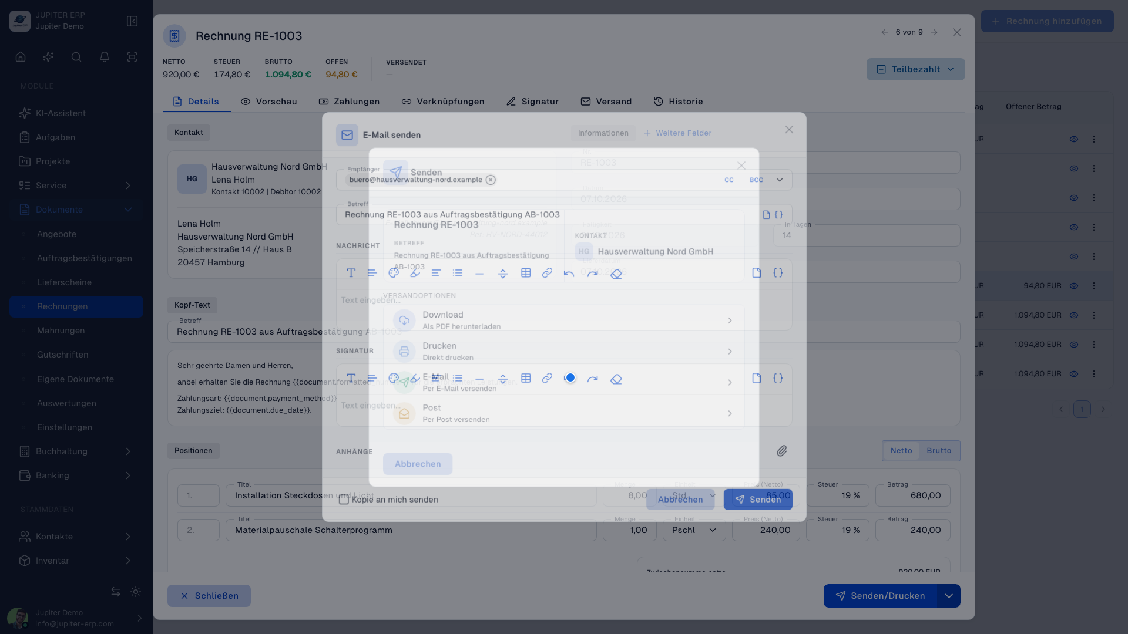
Task: Switch to Zahlungen tab
Action: 350,102
